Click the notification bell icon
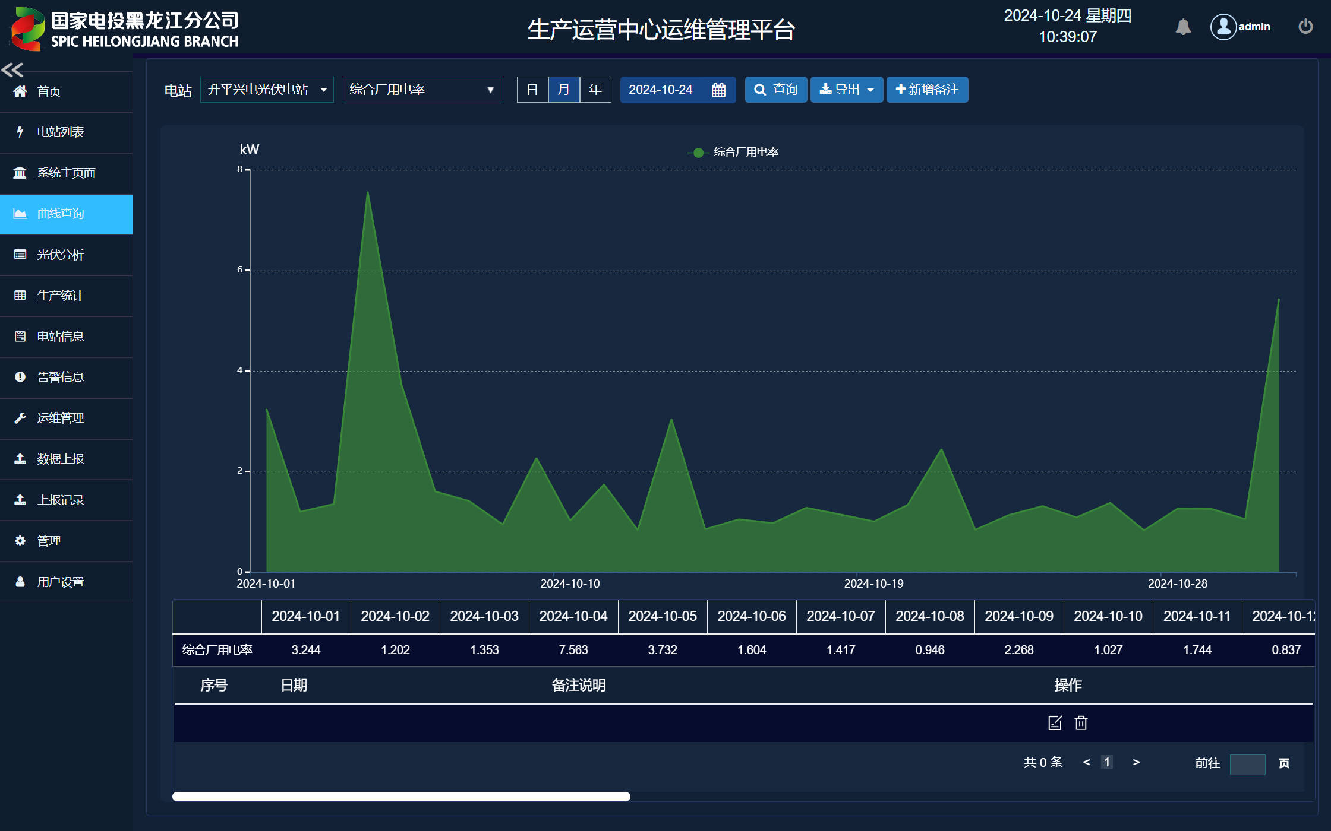The width and height of the screenshot is (1331, 831). [x=1183, y=27]
